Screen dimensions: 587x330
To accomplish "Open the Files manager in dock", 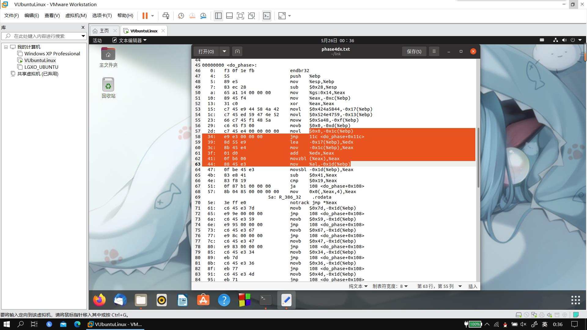I will pyautogui.click(x=141, y=300).
